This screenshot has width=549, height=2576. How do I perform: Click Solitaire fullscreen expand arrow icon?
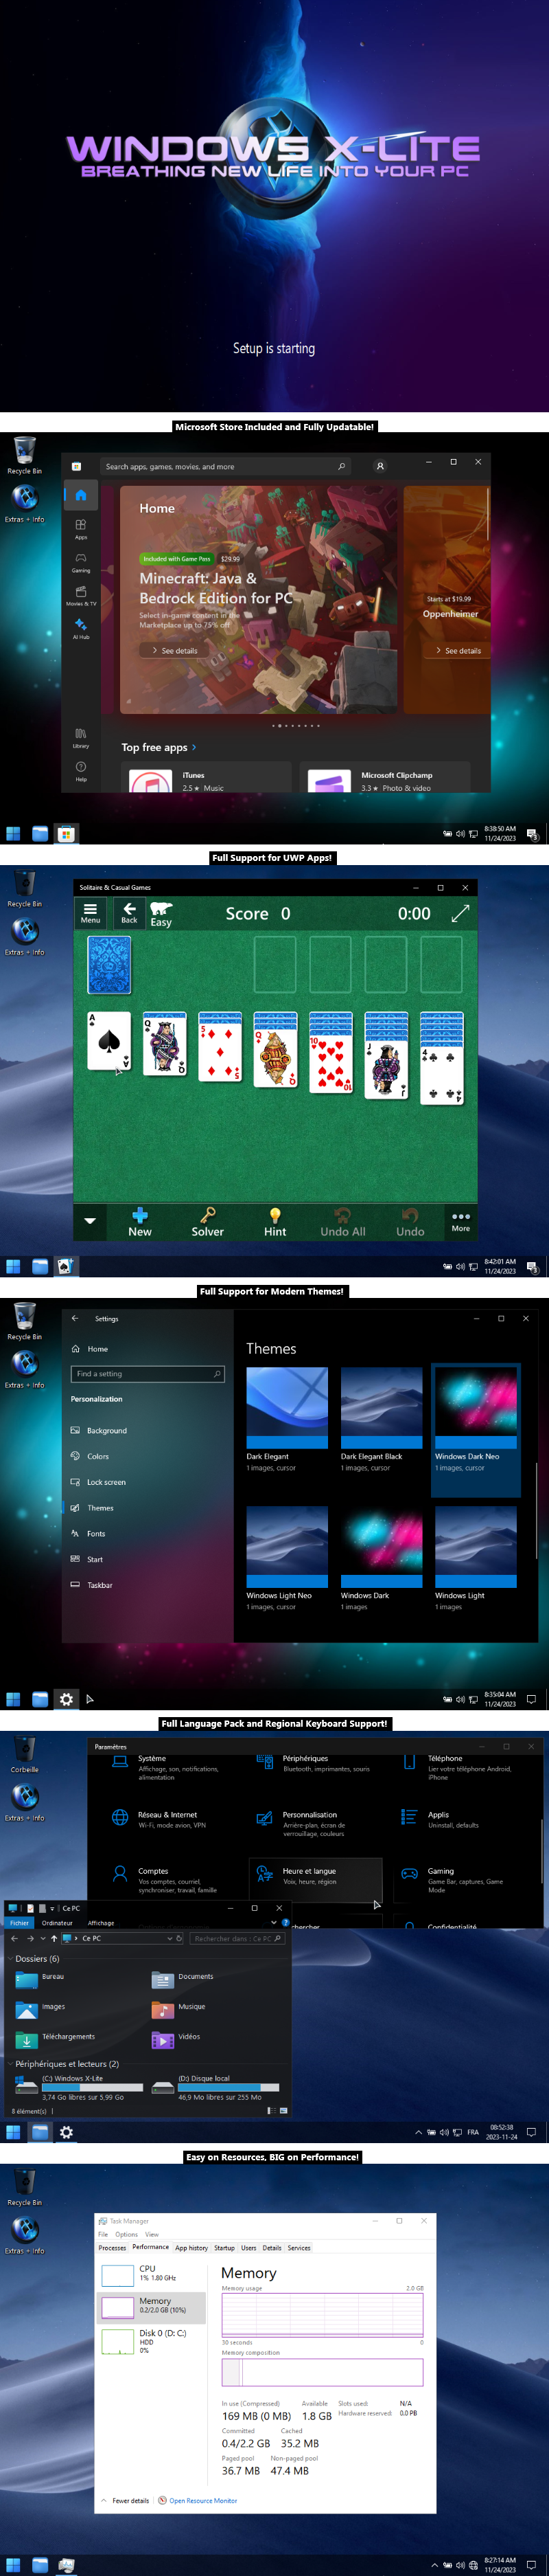point(460,913)
